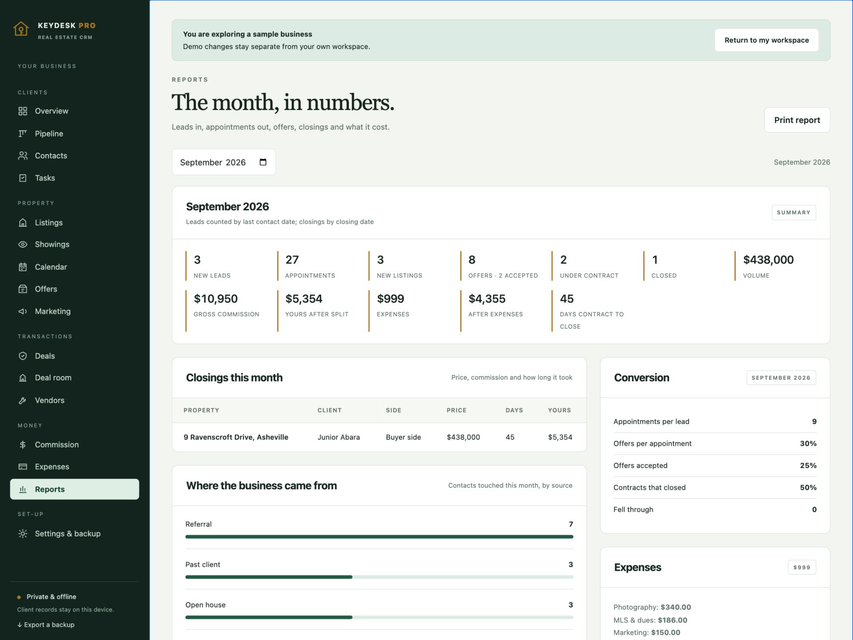Click the Referral source progress bar

click(379, 536)
